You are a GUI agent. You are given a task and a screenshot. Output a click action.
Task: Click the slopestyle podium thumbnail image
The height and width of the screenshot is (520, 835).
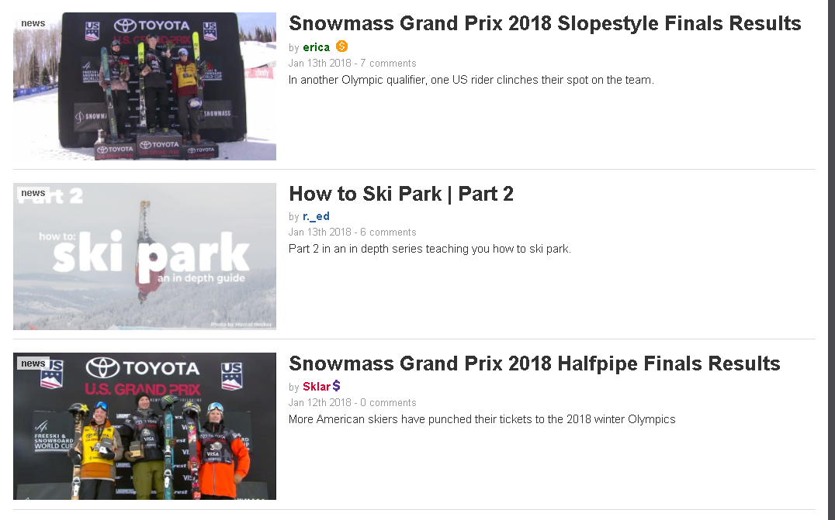pos(145,86)
